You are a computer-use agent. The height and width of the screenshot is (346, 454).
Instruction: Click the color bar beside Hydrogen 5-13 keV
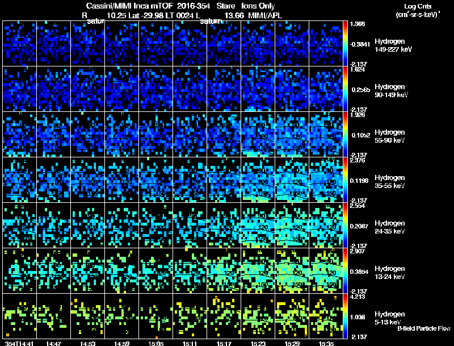point(345,316)
